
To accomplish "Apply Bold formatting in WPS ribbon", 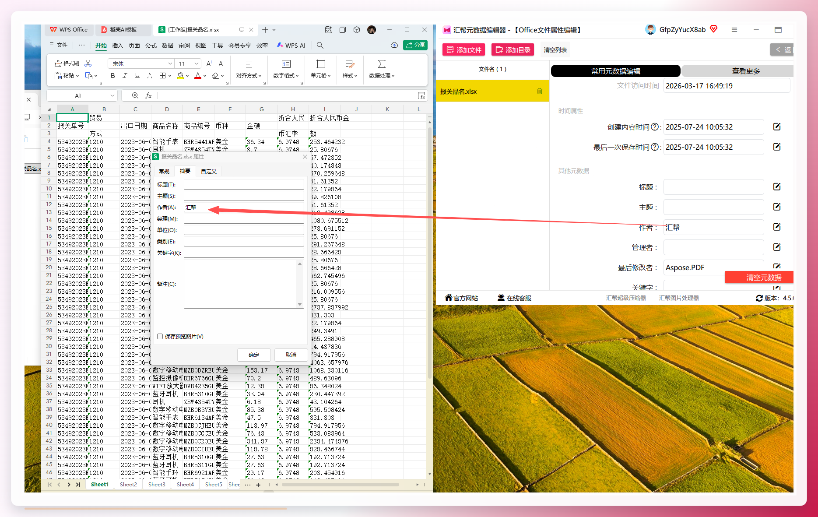I will pos(113,76).
